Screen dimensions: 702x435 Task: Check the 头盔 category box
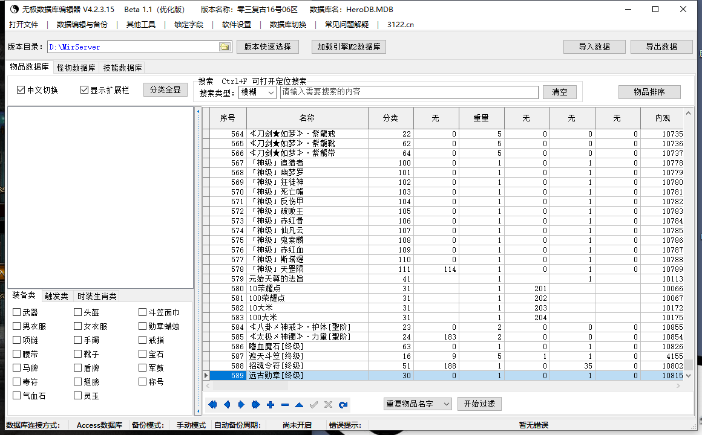coord(78,312)
